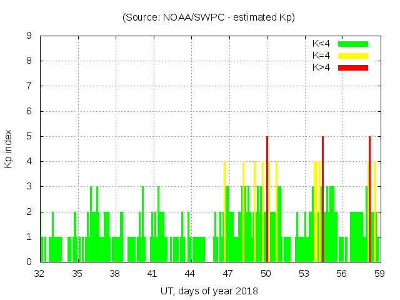Click the yellow K=4 legend swatch

point(353,56)
